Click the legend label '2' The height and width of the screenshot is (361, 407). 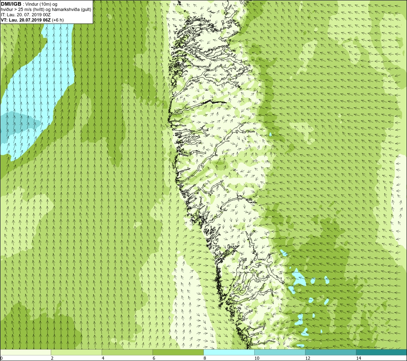(x=52, y=358)
